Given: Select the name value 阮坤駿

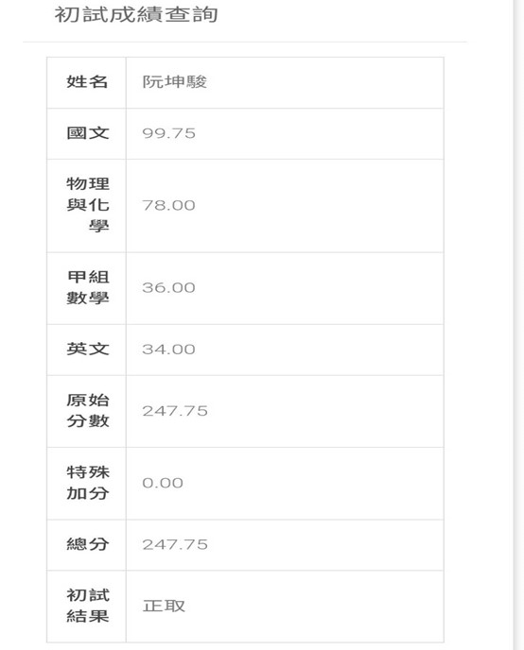Looking at the screenshot, I should click(175, 81).
